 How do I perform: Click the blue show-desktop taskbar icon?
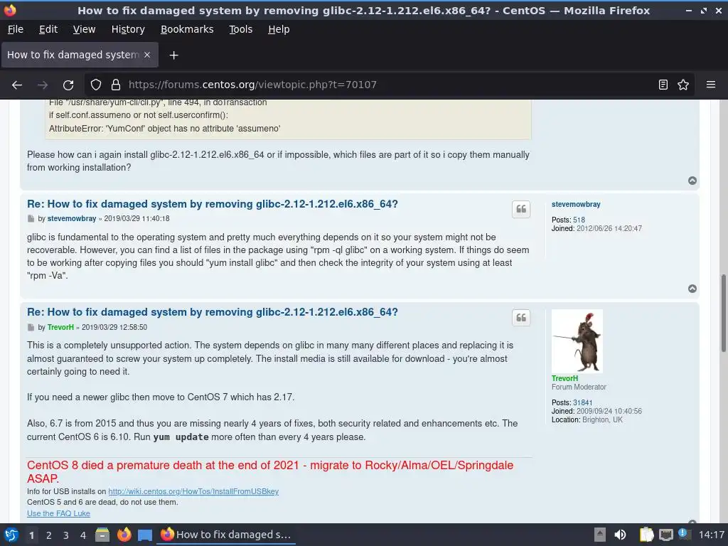coord(145,535)
